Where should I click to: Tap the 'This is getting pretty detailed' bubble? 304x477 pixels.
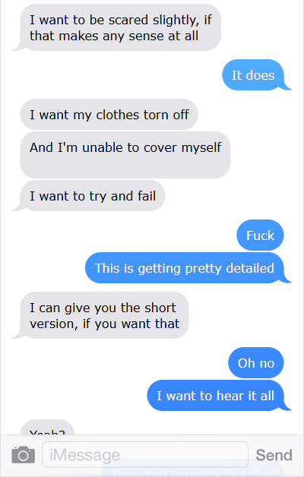click(x=185, y=267)
